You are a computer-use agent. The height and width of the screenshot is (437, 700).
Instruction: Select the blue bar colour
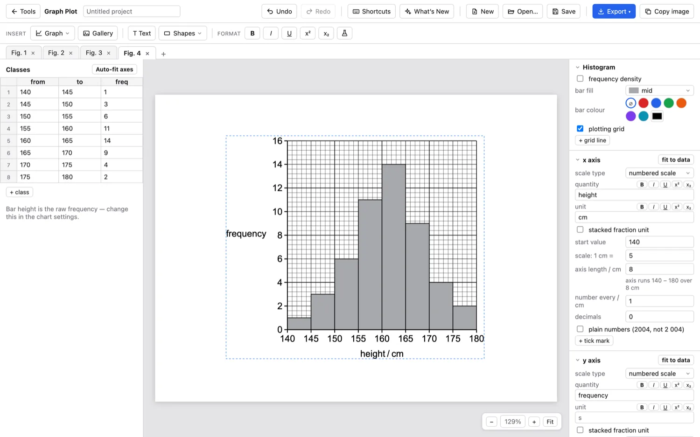coord(656,103)
